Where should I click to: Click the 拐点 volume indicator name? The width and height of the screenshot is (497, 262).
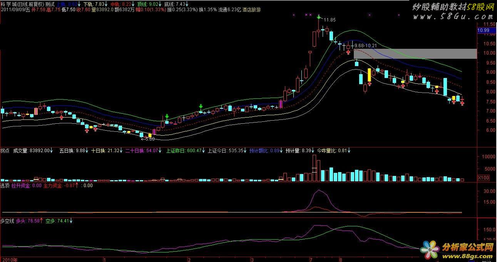click(5, 151)
